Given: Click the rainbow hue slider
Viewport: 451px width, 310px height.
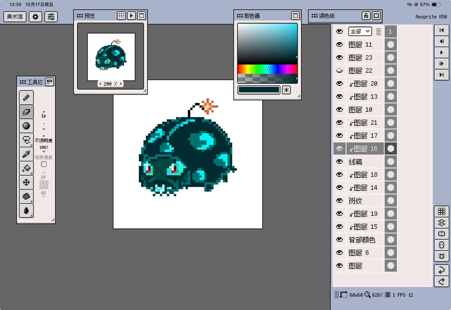Looking at the screenshot, I should tap(267, 69).
